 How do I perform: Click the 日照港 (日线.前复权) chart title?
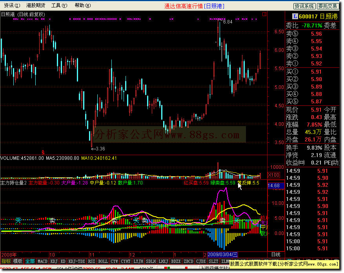pos(23,14)
